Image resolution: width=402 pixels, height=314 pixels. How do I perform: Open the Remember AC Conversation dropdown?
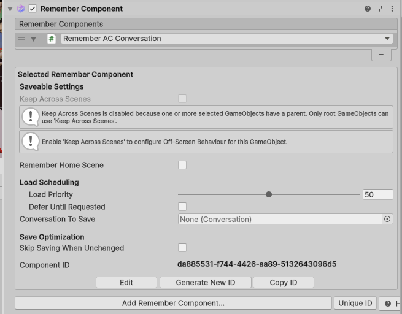coord(227,39)
